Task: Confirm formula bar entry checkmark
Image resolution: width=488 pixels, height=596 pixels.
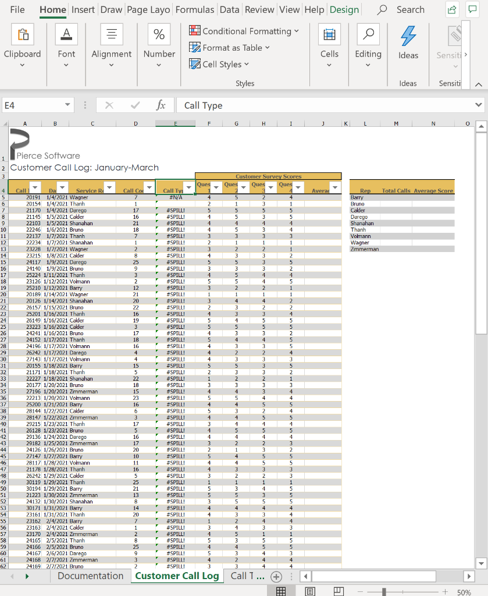Action: coord(135,105)
